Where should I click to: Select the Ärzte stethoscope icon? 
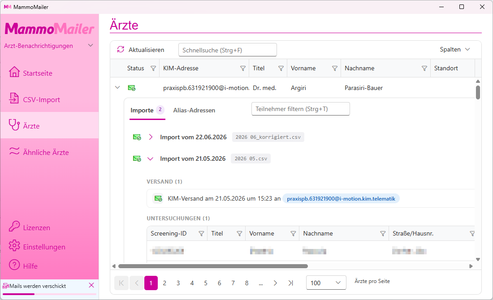(14, 125)
